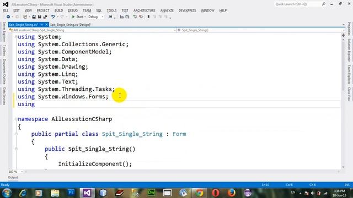Open the Properties side tab
This screenshot has width=353, height=198.
349,29
